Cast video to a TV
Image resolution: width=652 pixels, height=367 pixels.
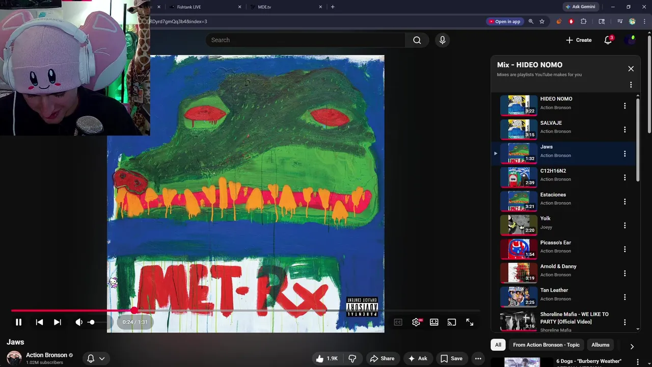(452, 322)
